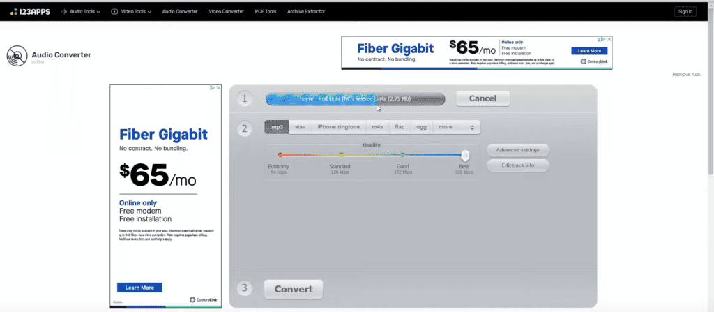The height and width of the screenshot is (312, 714).
Task: Set quality to Standard 128 kbps
Action: 342,155
